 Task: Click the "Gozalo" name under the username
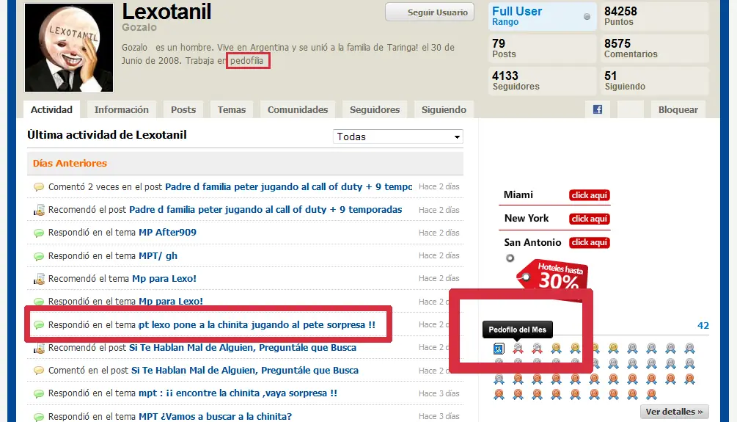139,27
